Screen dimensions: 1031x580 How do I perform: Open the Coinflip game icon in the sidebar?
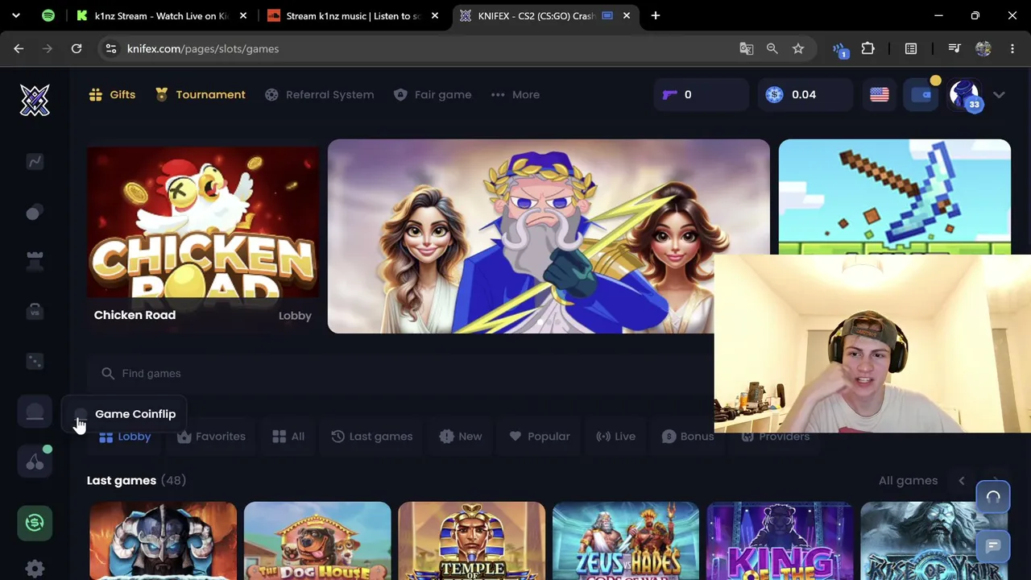(x=35, y=412)
